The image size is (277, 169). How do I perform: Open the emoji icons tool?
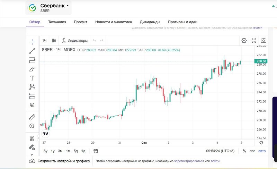pos(32,105)
